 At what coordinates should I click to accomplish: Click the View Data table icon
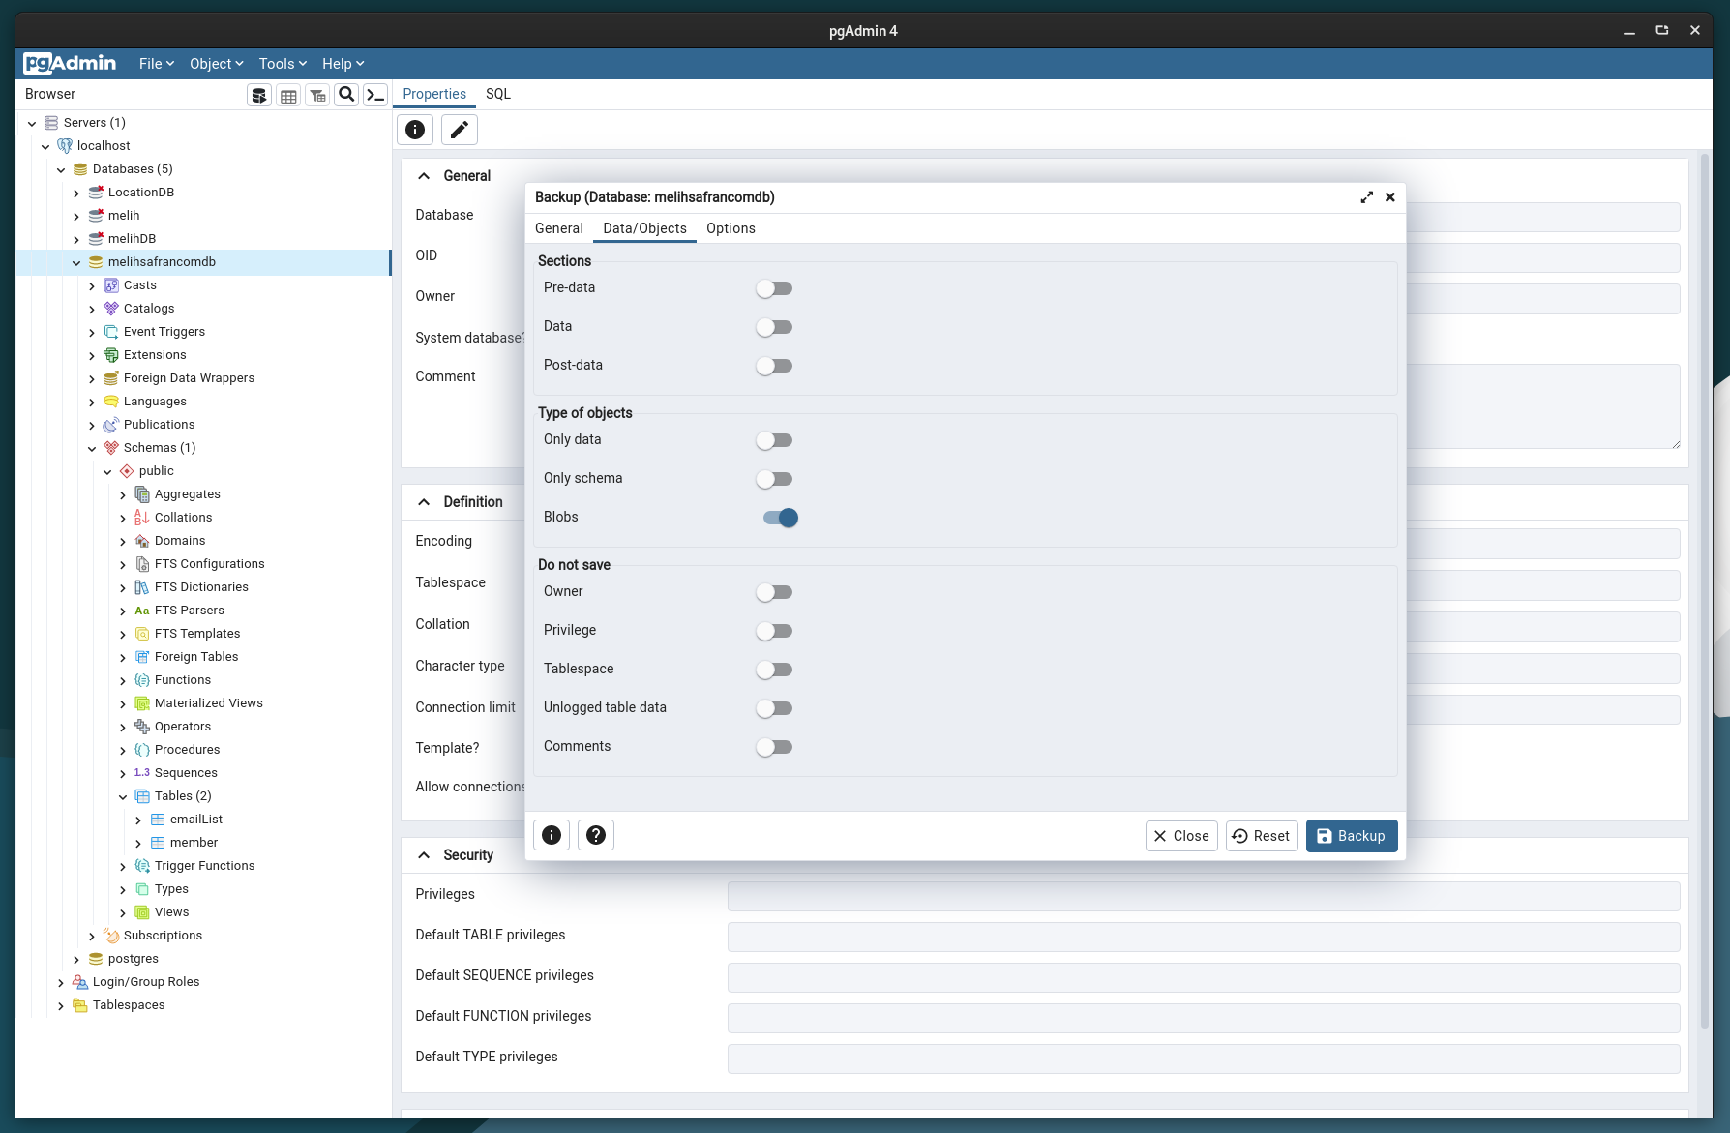click(288, 95)
